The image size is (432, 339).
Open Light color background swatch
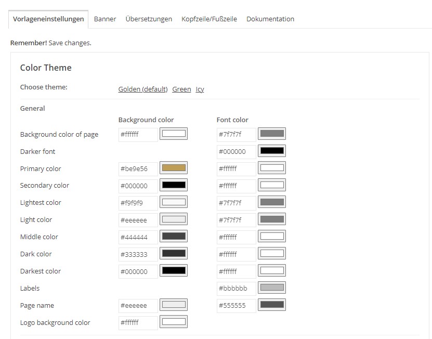click(x=174, y=219)
